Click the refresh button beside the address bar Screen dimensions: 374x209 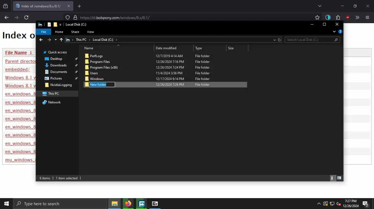click(x=279, y=40)
